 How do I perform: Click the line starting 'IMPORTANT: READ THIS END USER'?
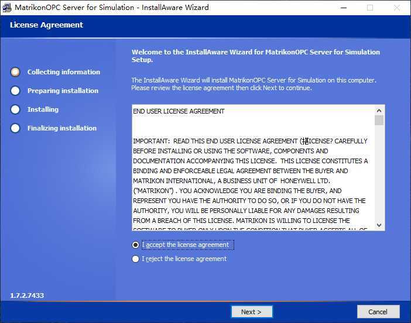pyautogui.click(x=250, y=141)
